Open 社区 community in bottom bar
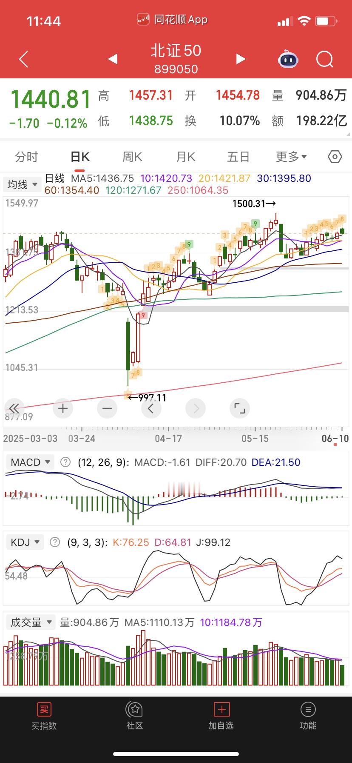The height and width of the screenshot is (763, 352). coord(135,717)
